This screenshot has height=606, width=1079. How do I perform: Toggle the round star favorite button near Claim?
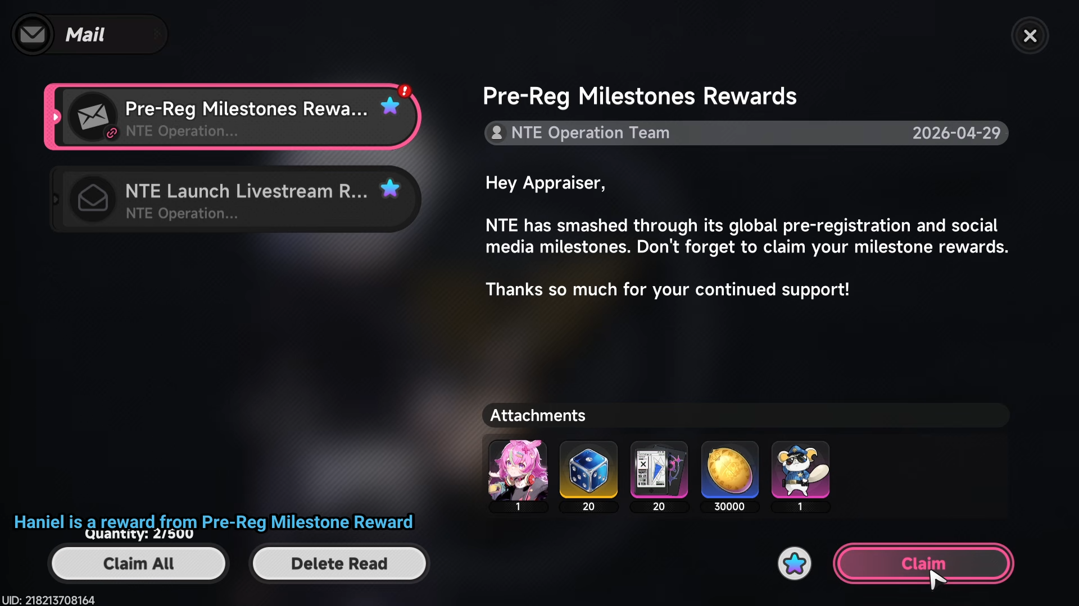[x=795, y=563]
